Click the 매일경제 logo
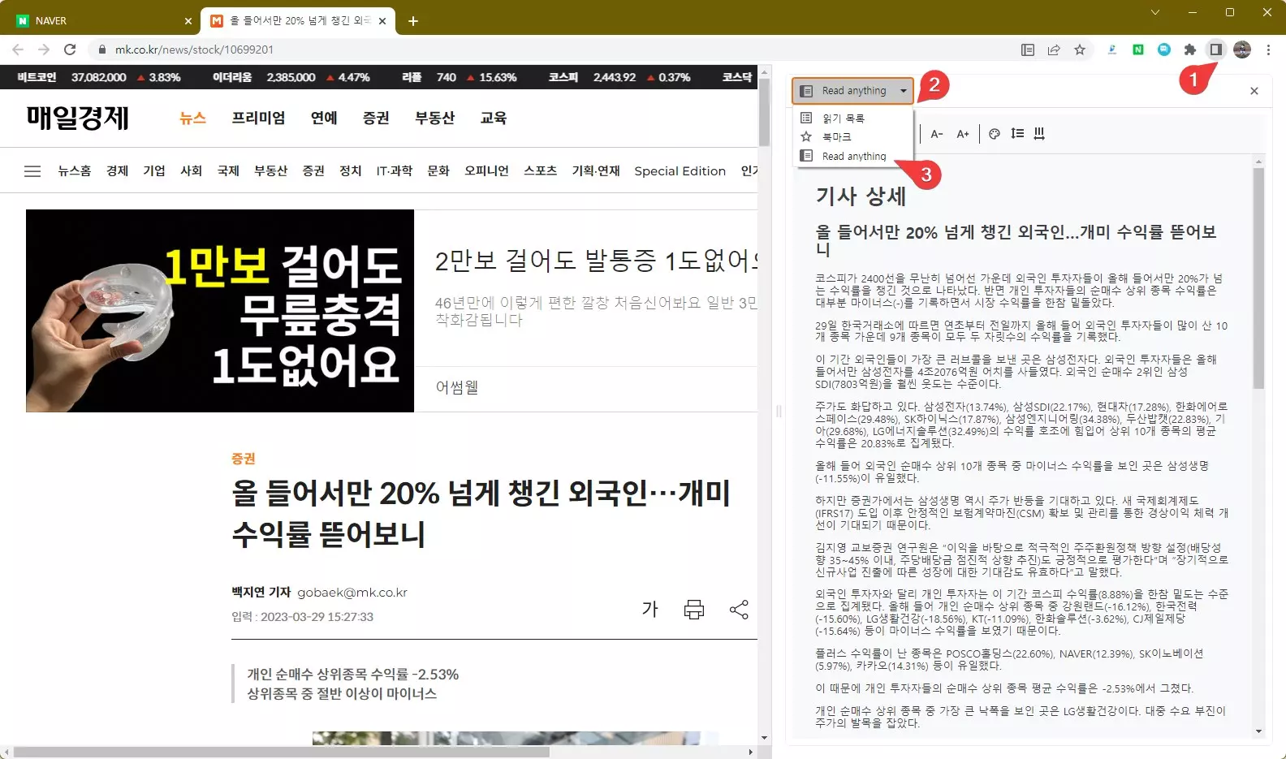The width and height of the screenshot is (1286, 759). [78, 119]
